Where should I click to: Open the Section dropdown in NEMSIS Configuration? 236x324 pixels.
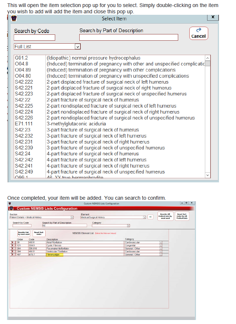(x=72, y=217)
